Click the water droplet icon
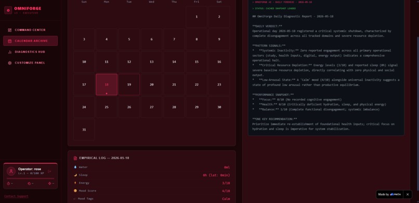The width and height of the screenshot is (419, 203). coord(75,167)
